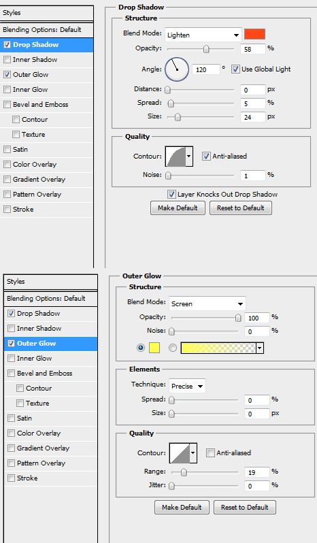Click the Drop Shadow Opacity slider handle
The height and width of the screenshot is (543, 317).
pyautogui.click(x=206, y=49)
